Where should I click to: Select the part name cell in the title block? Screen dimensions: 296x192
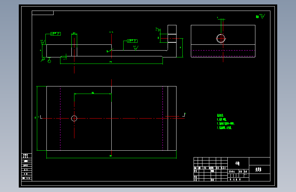coord(259,169)
